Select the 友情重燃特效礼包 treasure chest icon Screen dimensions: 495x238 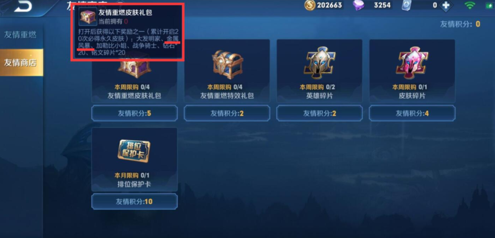227,64
